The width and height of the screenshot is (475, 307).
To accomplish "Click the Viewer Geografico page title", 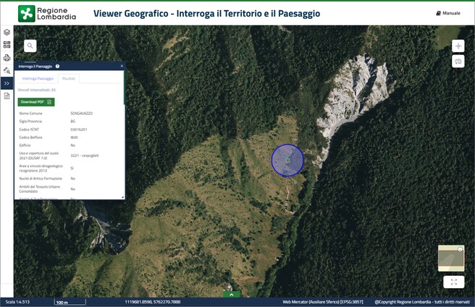I will 206,14.
